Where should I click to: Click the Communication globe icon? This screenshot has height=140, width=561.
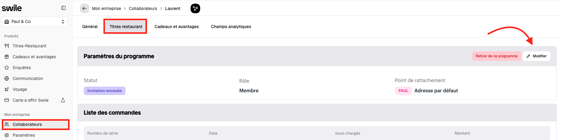pos(7,78)
